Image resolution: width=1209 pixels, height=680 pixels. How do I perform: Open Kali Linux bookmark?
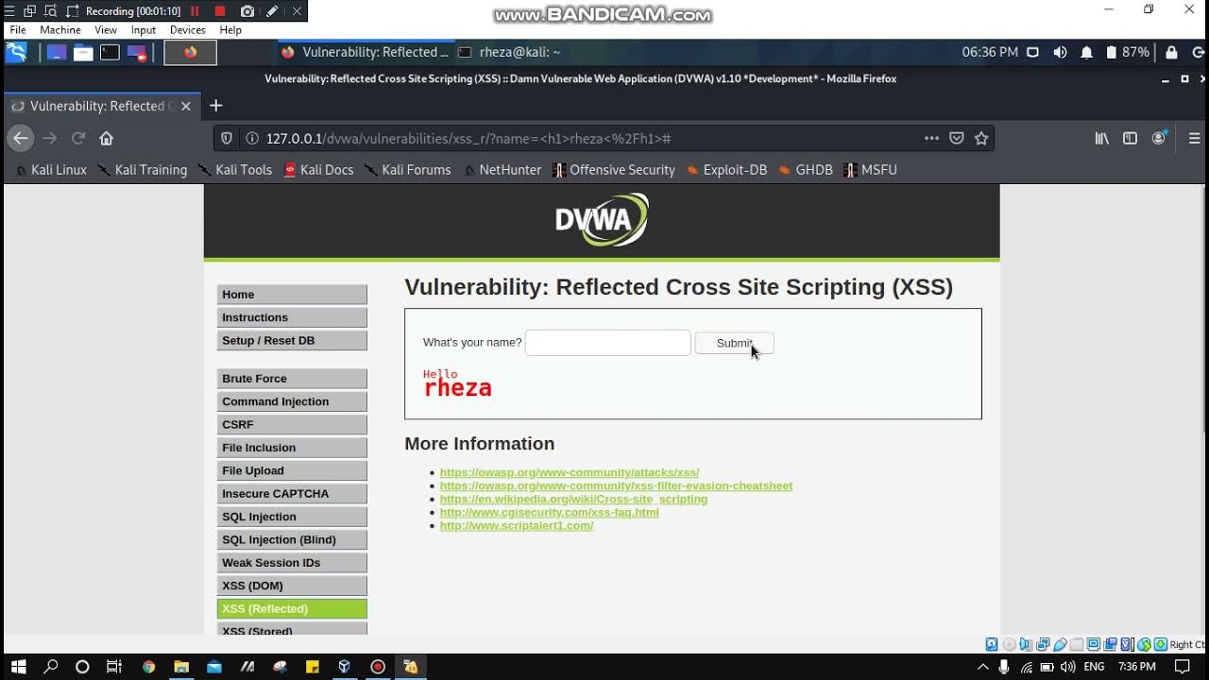(50, 170)
